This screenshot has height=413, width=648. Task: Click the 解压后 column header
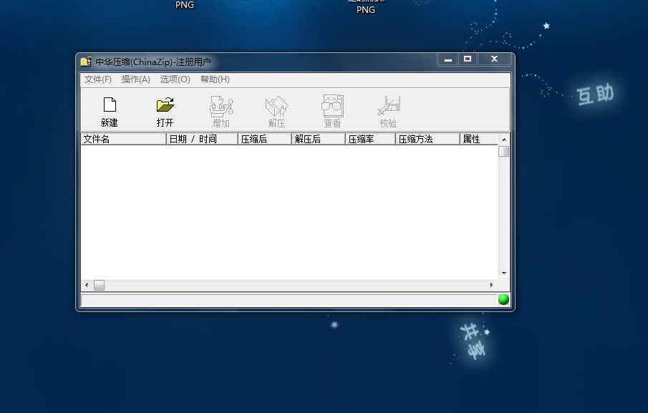[x=319, y=139]
